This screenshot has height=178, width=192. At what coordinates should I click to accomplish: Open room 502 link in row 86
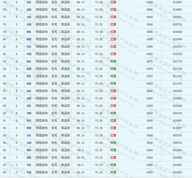(29, 84)
